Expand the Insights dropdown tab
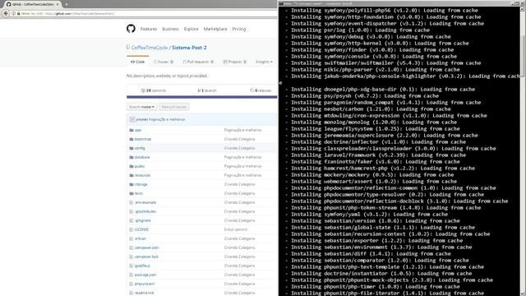 [x=264, y=62]
